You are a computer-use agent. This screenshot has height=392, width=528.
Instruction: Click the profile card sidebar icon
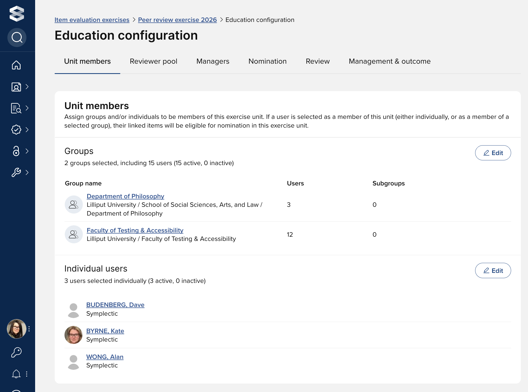pyautogui.click(x=16, y=87)
